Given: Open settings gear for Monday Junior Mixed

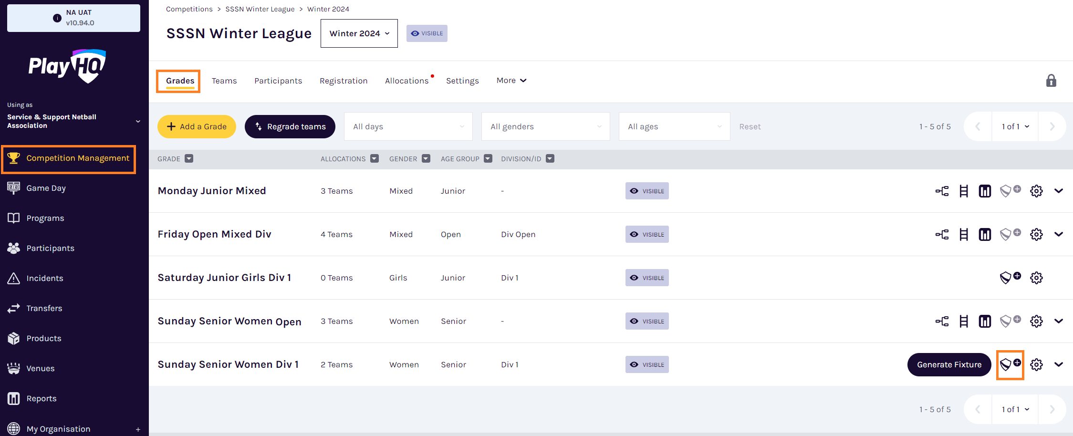Looking at the screenshot, I should pos(1036,191).
